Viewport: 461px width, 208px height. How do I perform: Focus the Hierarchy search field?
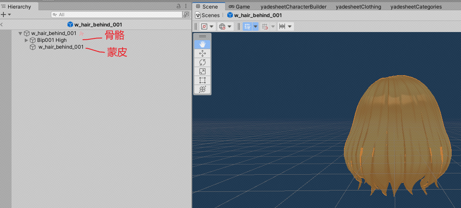[117, 15]
